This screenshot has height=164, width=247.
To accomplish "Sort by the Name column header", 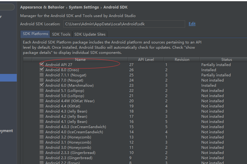I will tap(80, 60).
